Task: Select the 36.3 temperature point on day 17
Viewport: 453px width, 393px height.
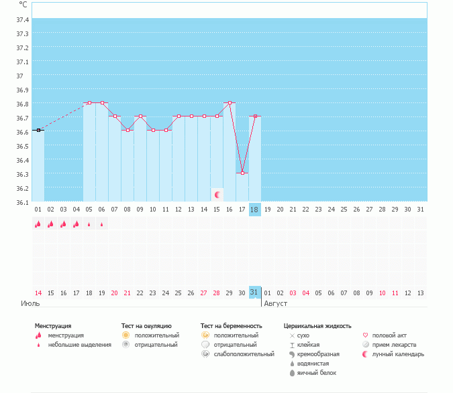Action: click(242, 173)
